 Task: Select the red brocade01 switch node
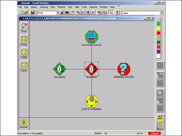(92, 69)
